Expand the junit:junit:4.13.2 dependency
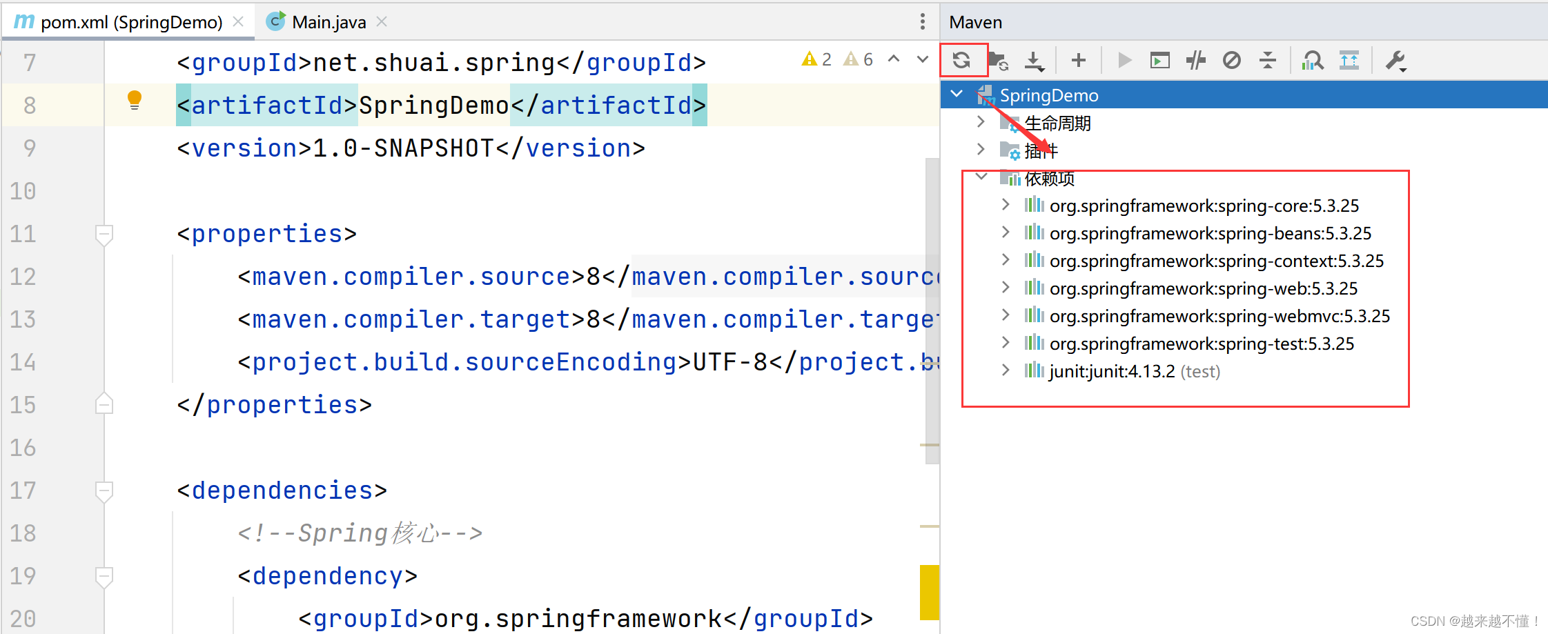The image size is (1548, 634). [x=1006, y=370]
